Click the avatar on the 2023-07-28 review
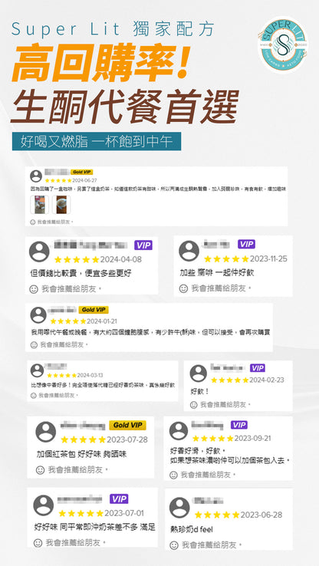319x566 pixels. (46, 431)
